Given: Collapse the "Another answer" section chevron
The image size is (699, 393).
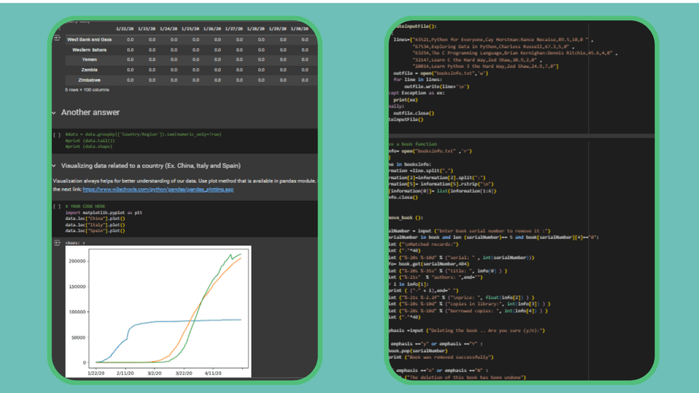Looking at the screenshot, I should click(x=54, y=113).
